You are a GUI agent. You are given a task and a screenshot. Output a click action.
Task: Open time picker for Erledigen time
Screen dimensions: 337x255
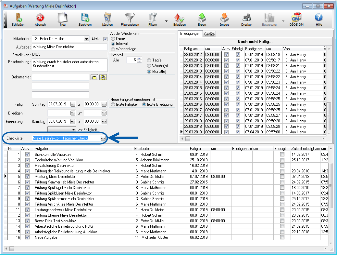coord(104,113)
